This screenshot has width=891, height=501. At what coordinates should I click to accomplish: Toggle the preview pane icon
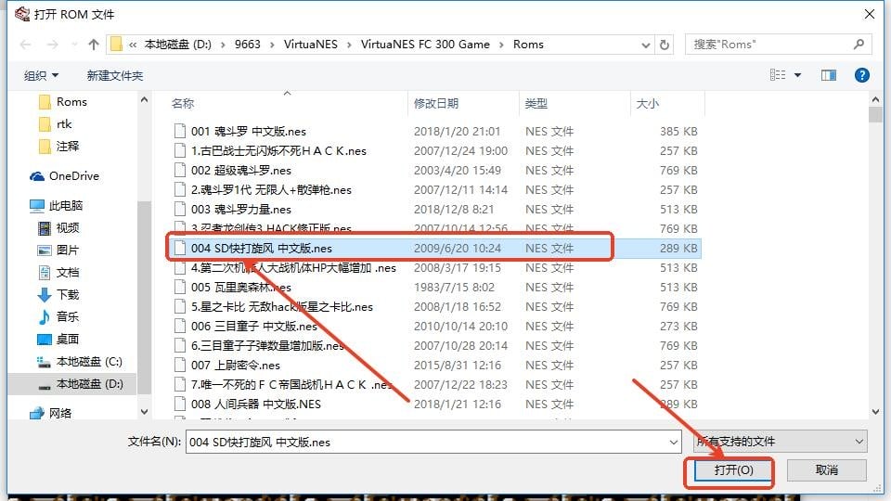(x=829, y=75)
